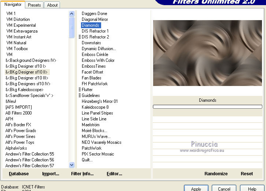Screen dimensions: 266x191
Task: Select Facet Offset filter
Action: (92, 72)
